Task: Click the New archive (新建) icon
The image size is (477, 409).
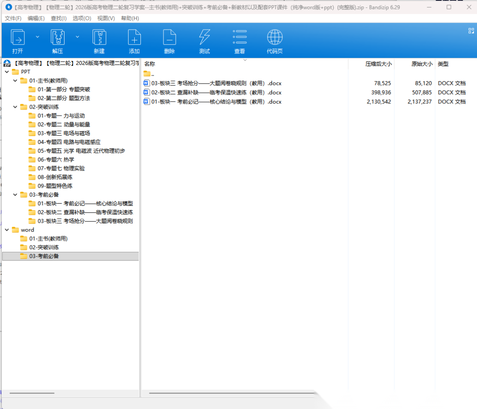Action: 99,38
